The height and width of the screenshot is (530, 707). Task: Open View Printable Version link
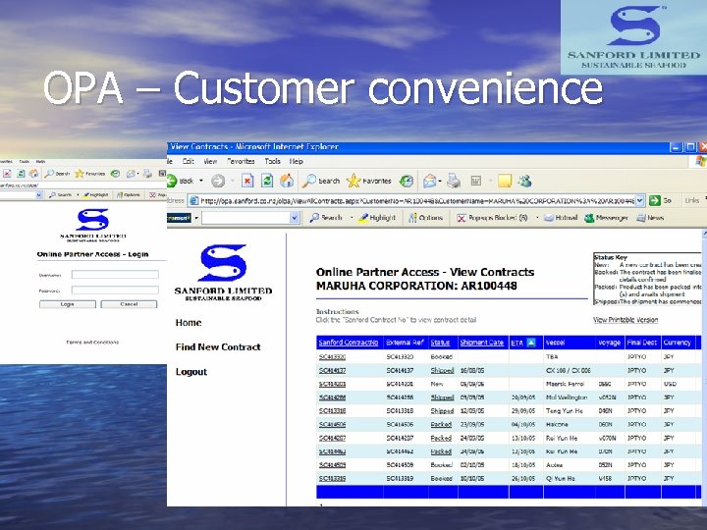[x=625, y=320]
